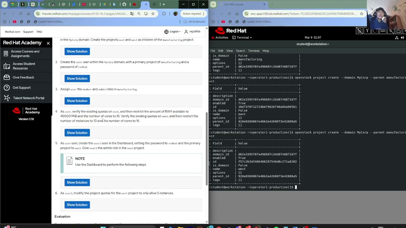Open Access Courses and Assignments icon

[6, 54]
